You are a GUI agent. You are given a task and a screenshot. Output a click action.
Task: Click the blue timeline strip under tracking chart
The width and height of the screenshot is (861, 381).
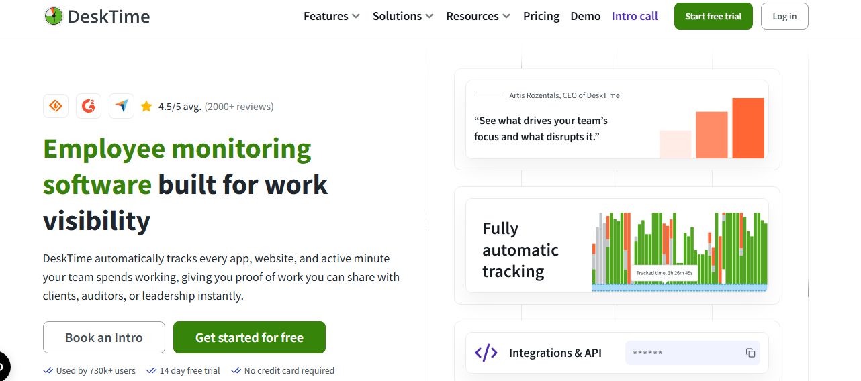[x=679, y=288]
